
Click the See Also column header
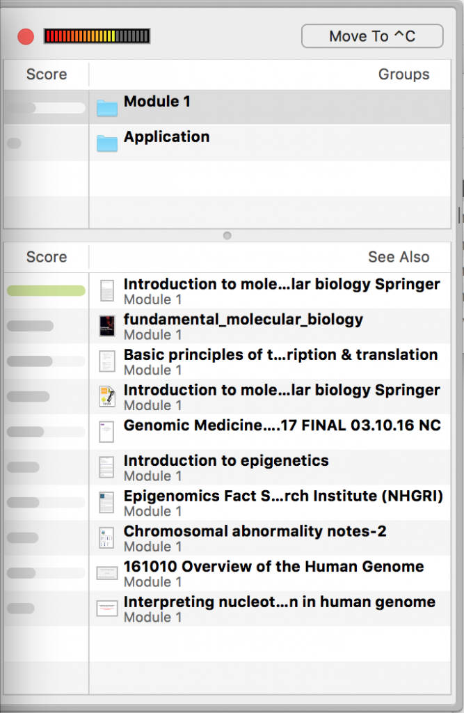[x=399, y=257]
